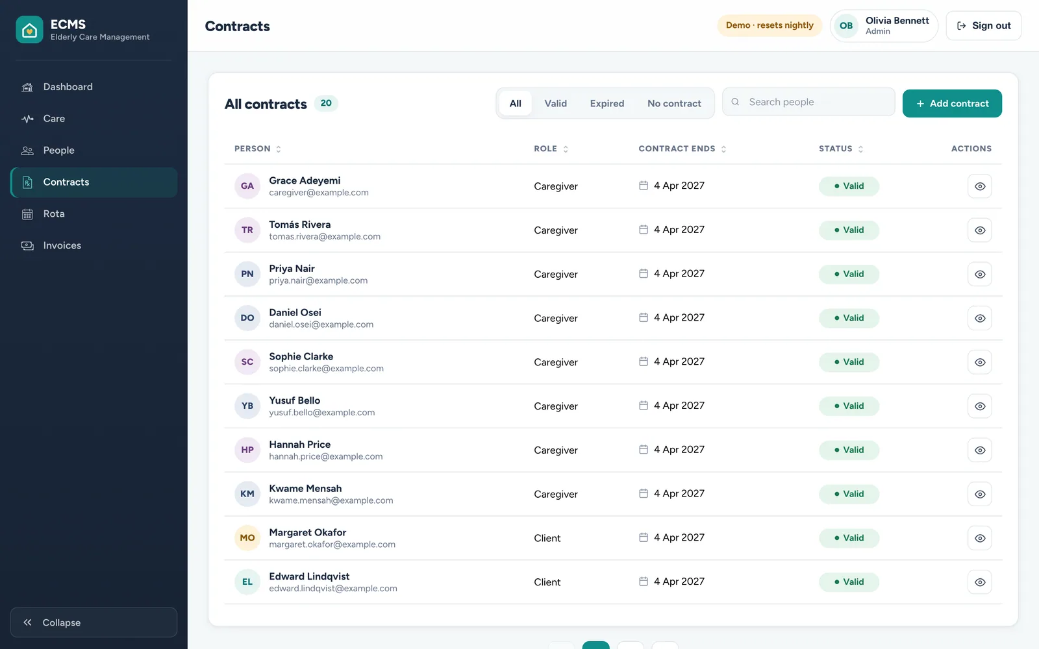The image size is (1039, 649).
Task: Open the Dashboard sidebar item
Action: click(94, 87)
